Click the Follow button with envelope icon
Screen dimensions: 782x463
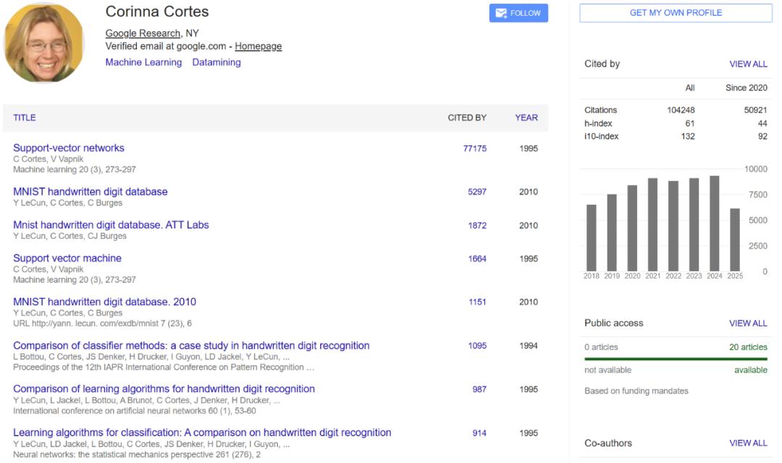point(518,13)
